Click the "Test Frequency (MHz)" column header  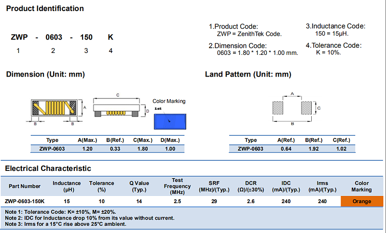point(177,186)
